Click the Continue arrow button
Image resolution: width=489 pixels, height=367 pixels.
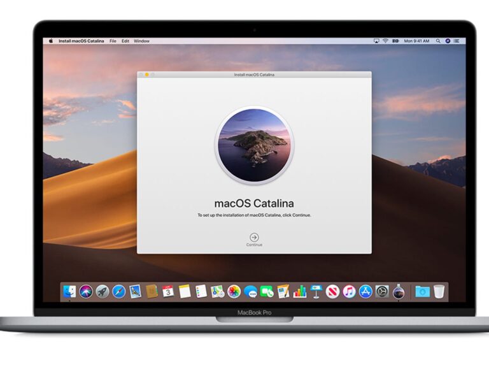point(254,238)
